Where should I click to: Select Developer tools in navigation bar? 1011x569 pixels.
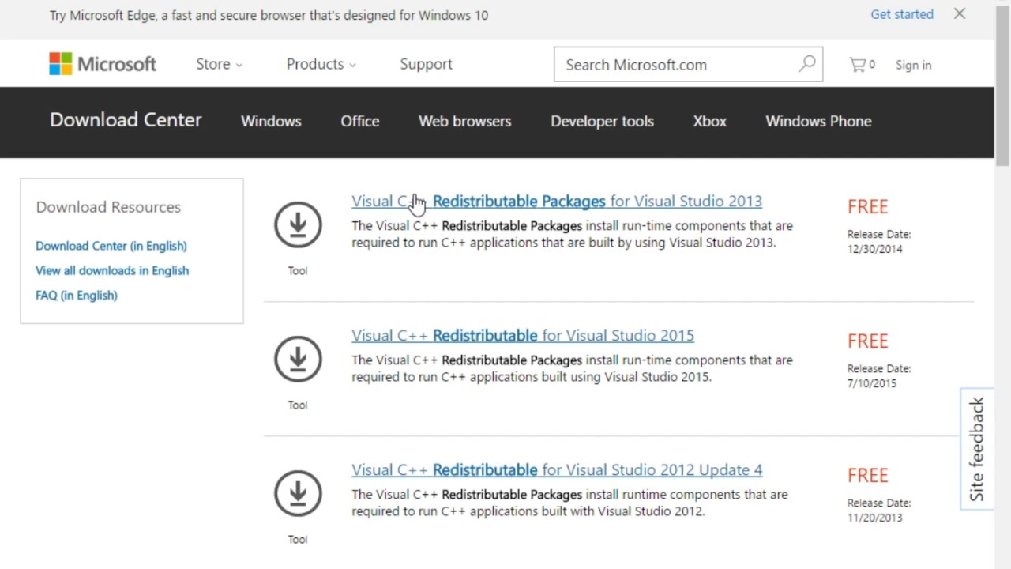coord(602,121)
